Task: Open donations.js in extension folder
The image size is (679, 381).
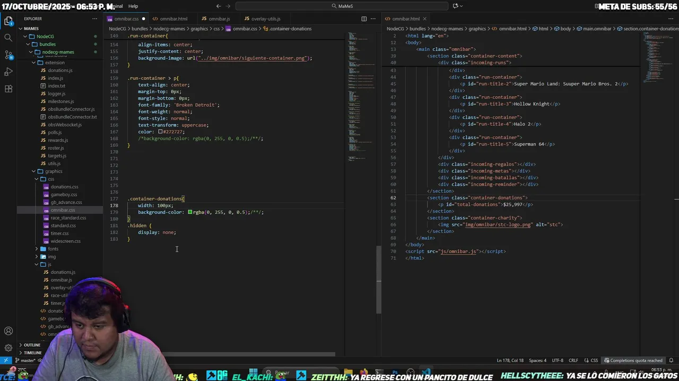Action: point(60,70)
